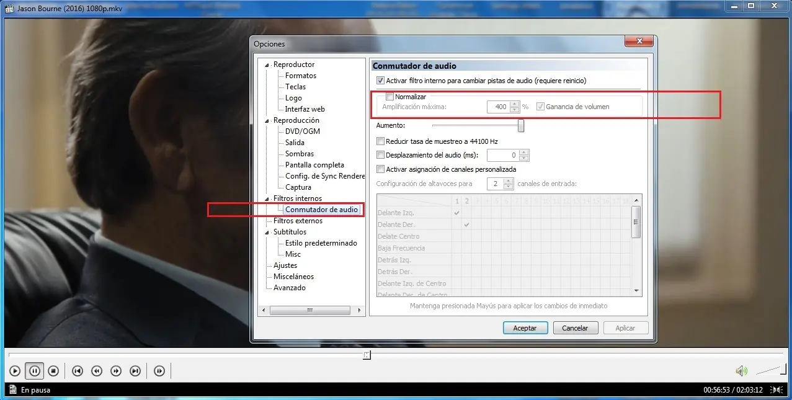Image resolution: width=792 pixels, height=400 pixels.
Task: Click the 'En pausa' status text
Action: coord(35,390)
